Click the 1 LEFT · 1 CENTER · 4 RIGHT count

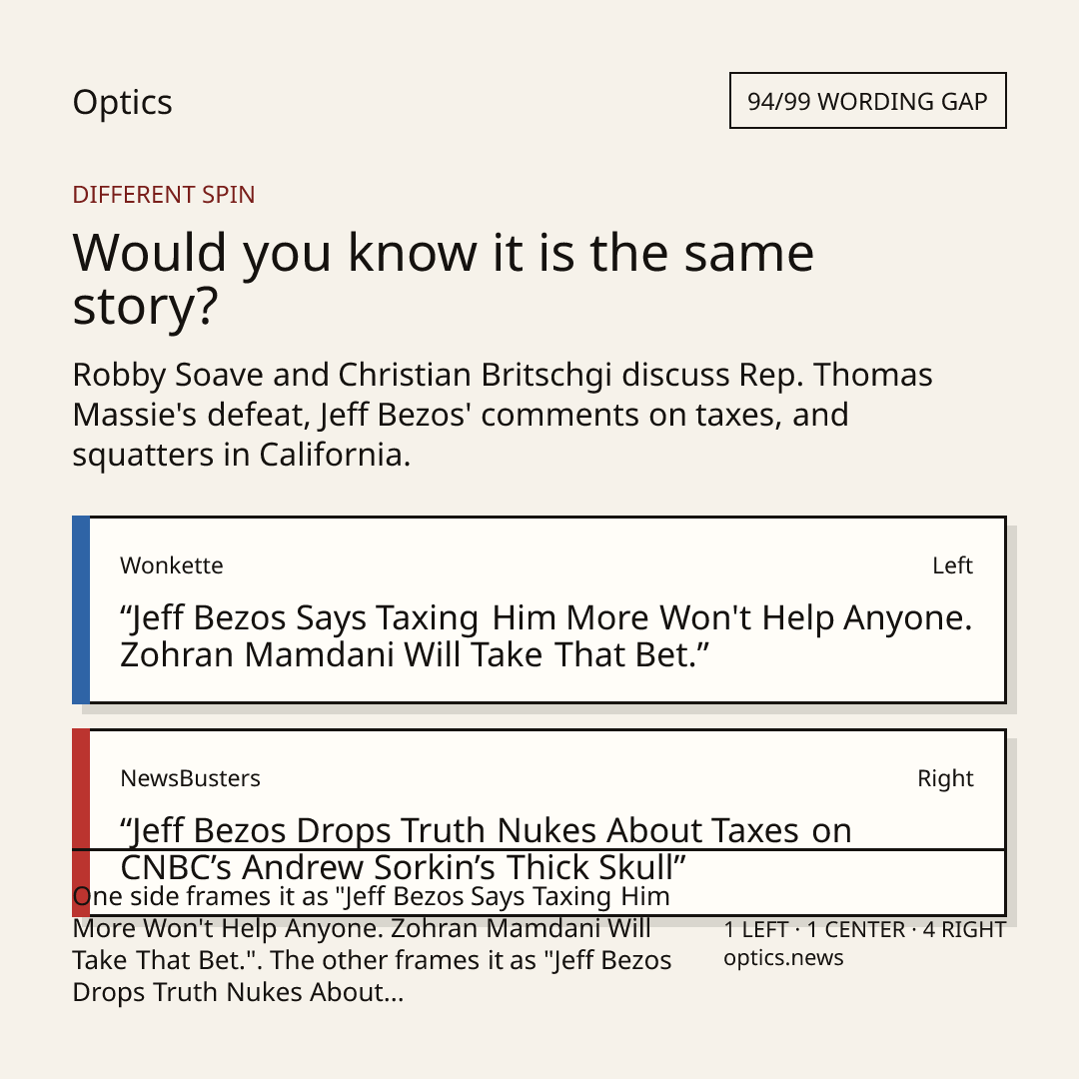[x=865, y=930]
